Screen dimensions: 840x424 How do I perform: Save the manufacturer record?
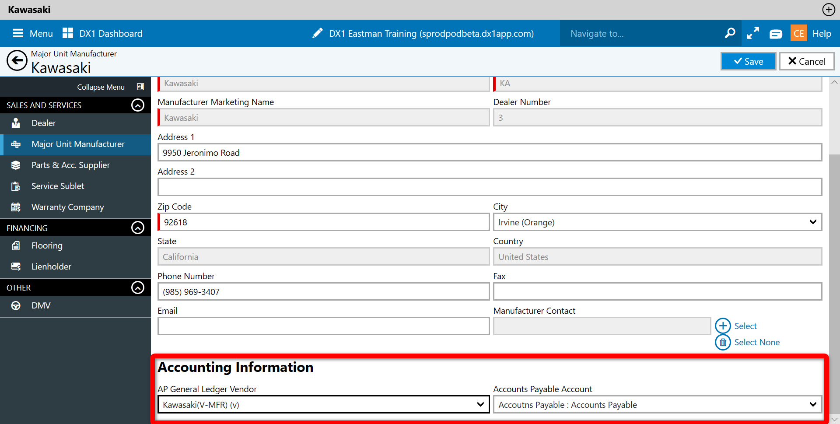[x=749, y=61]
